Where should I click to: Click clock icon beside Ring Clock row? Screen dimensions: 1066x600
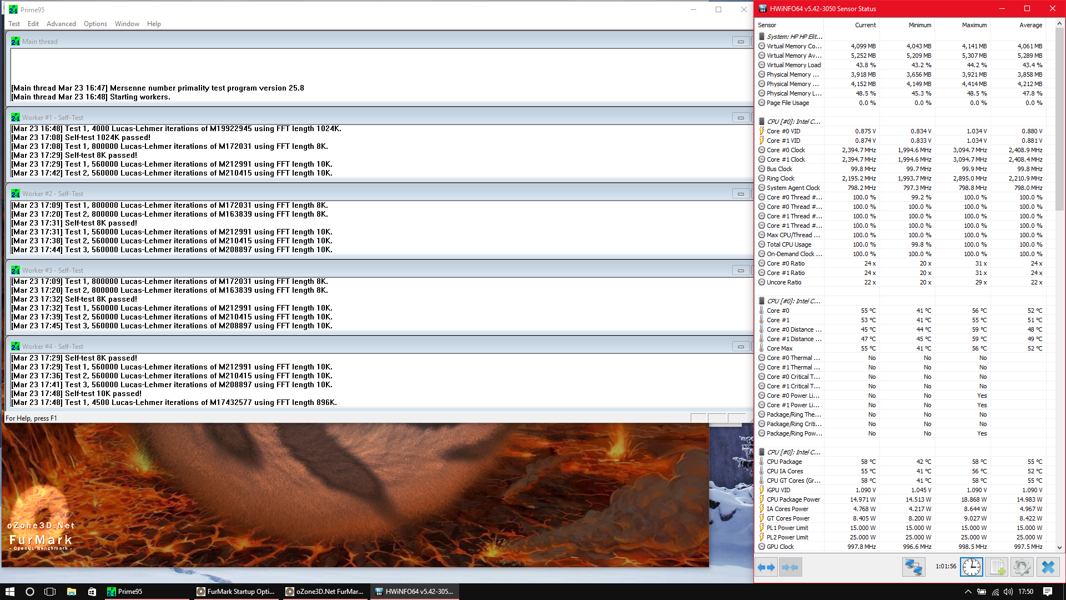(x=762, y=178)
